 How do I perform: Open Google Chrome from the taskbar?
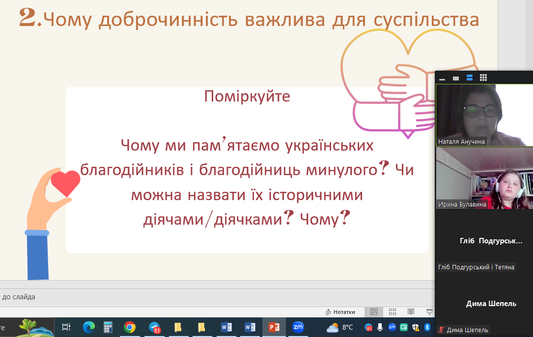pos(130,327)
